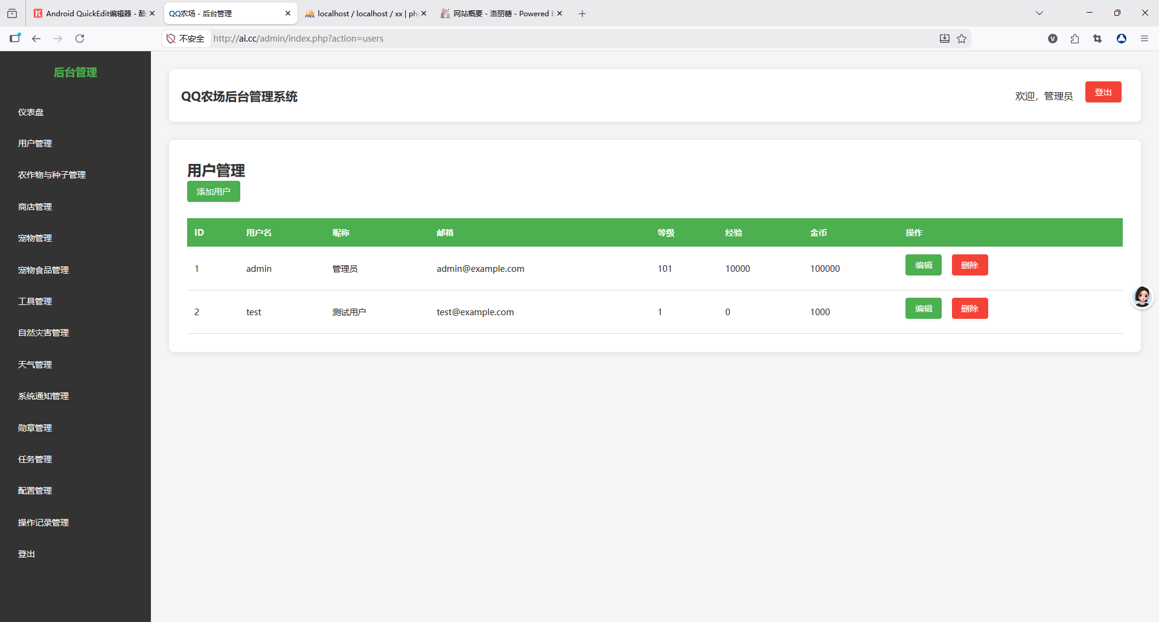Click the red 登出 button in header
The width and height of the screenshot is (1159, 622).
tap(1103, 92)
